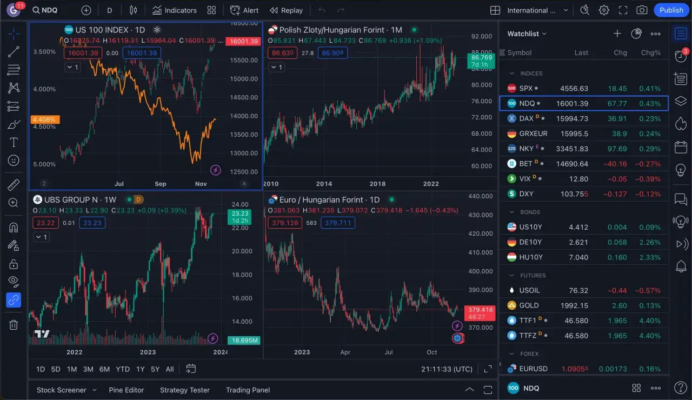Toggle auto scale A on US 100 chart

point(244,184)
